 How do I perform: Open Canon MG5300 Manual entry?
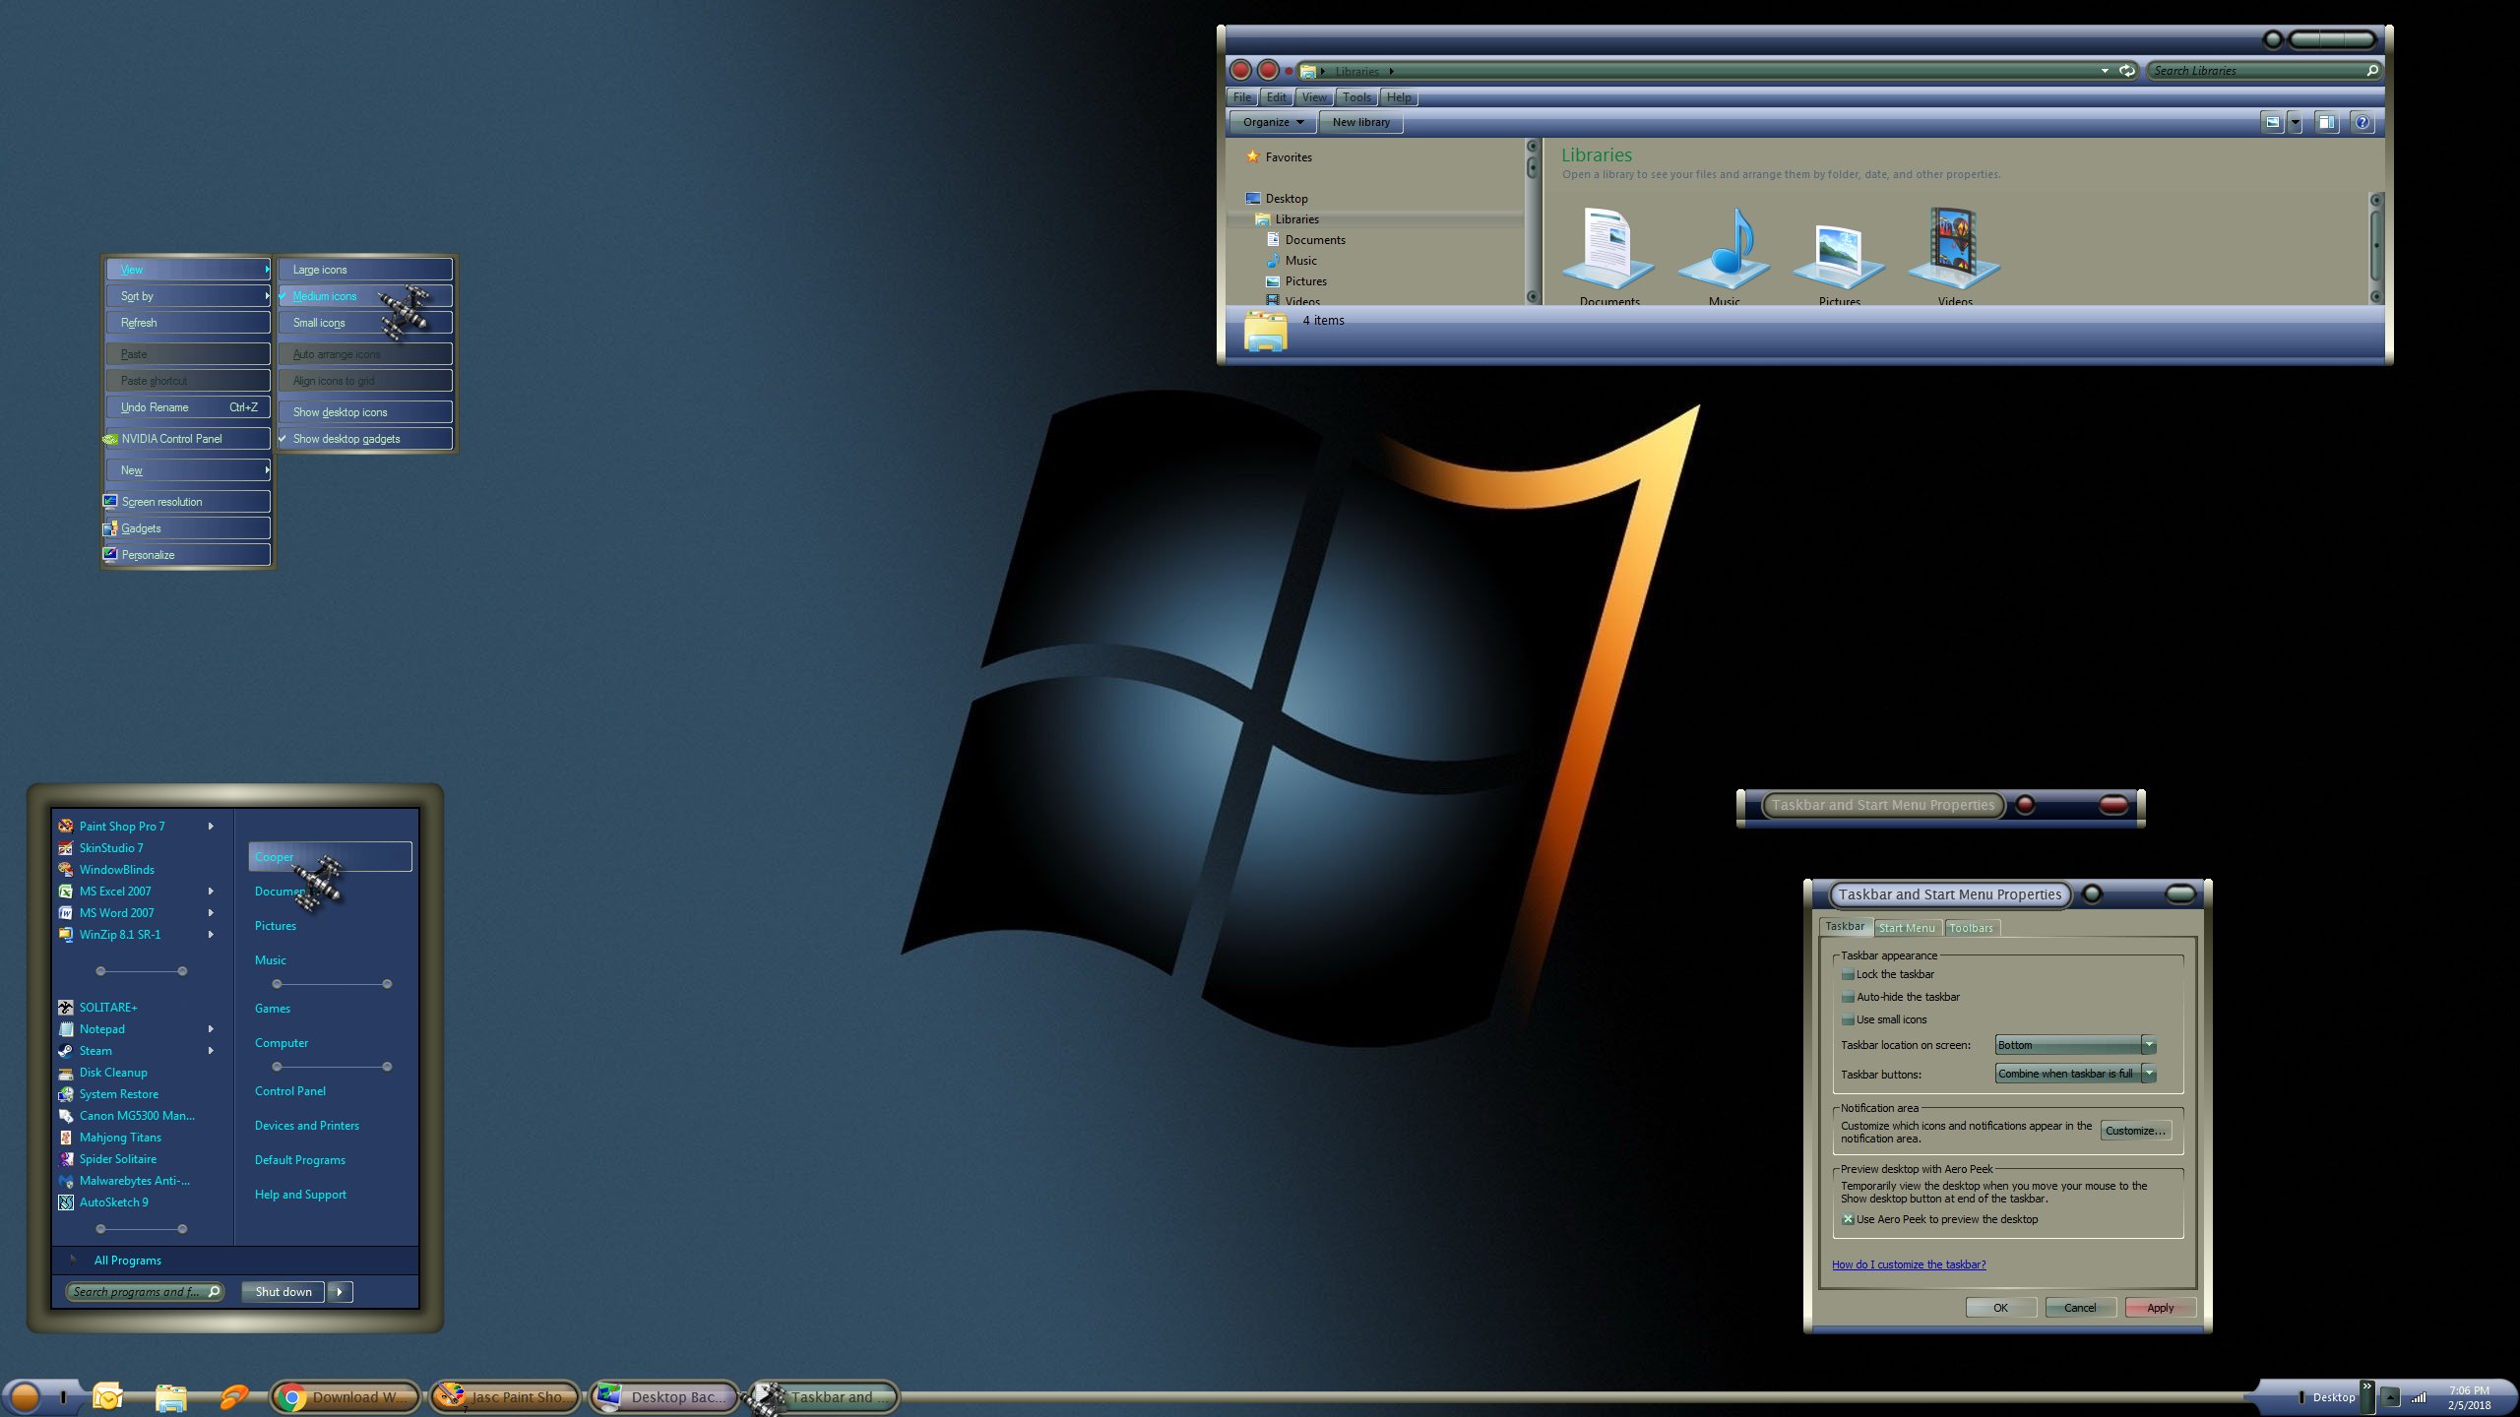(137, 1115)
